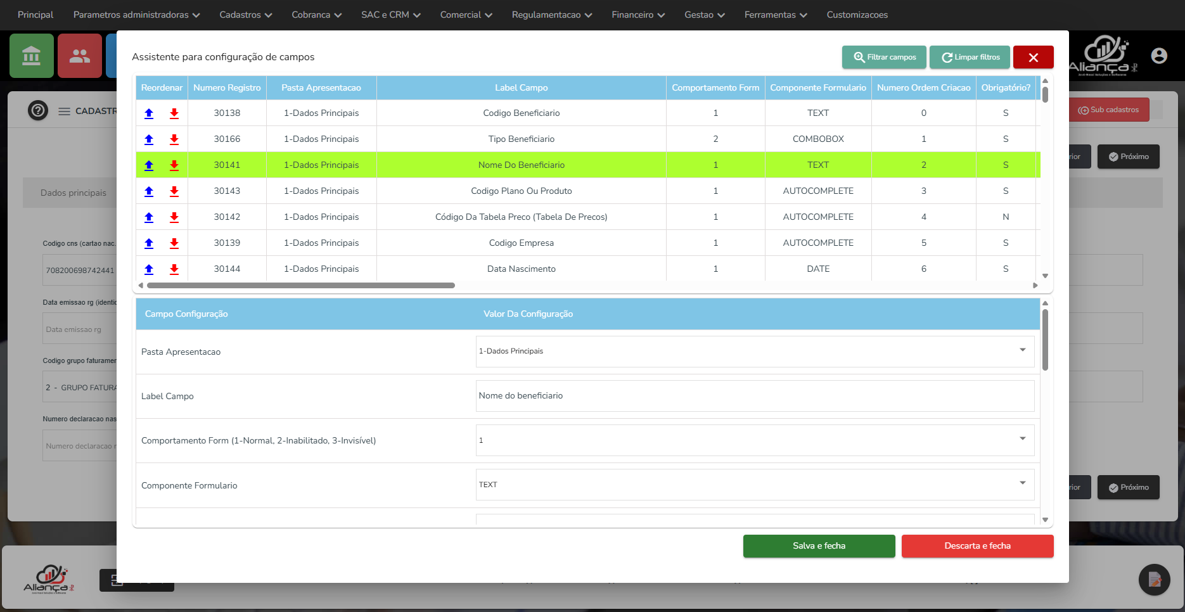Click the table's horizontal scrollbar
Screen dimensions: 1185x612
tap(301, 286)
